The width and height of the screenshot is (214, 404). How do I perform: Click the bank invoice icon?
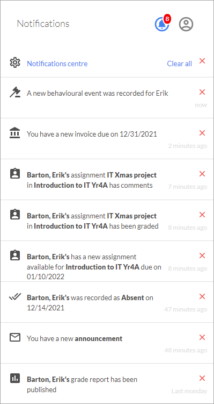coord(14,133)
